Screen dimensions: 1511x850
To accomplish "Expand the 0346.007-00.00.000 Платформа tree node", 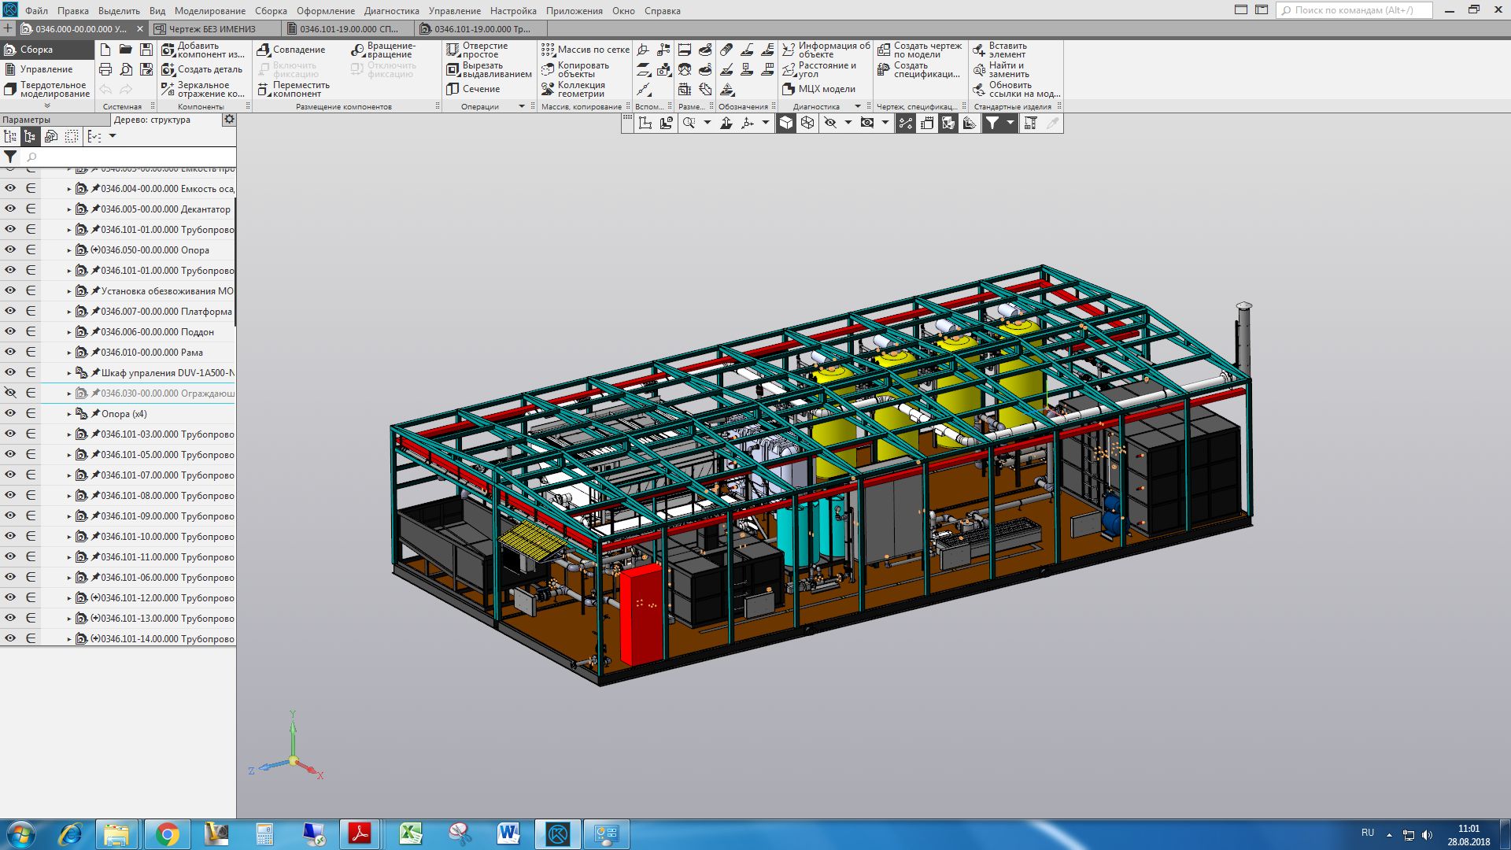I will tap(69, 312).
